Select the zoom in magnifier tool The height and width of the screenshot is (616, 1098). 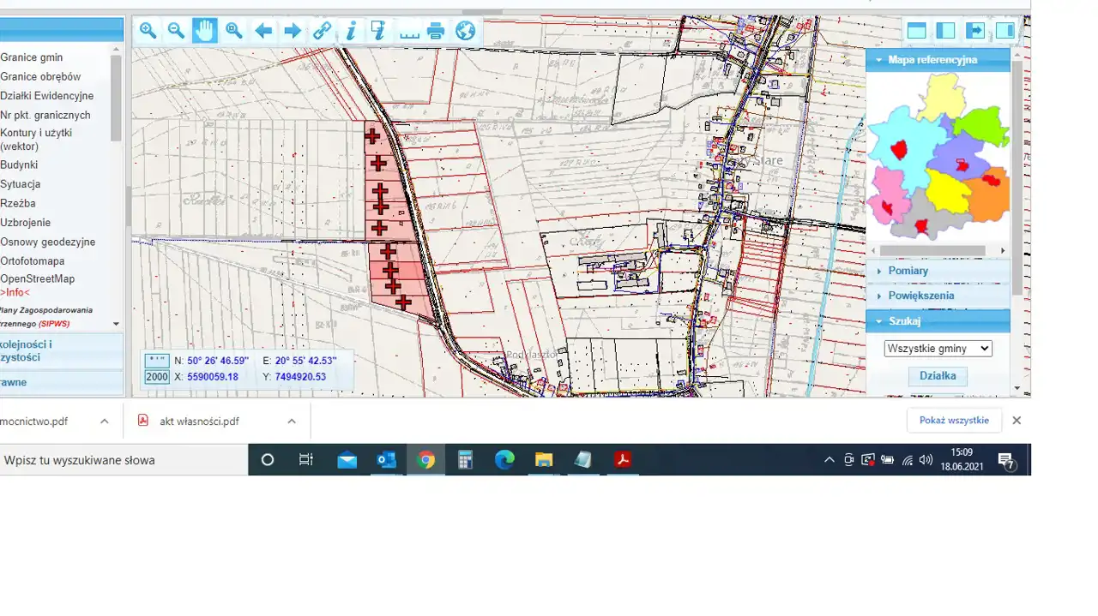[148, 31]
